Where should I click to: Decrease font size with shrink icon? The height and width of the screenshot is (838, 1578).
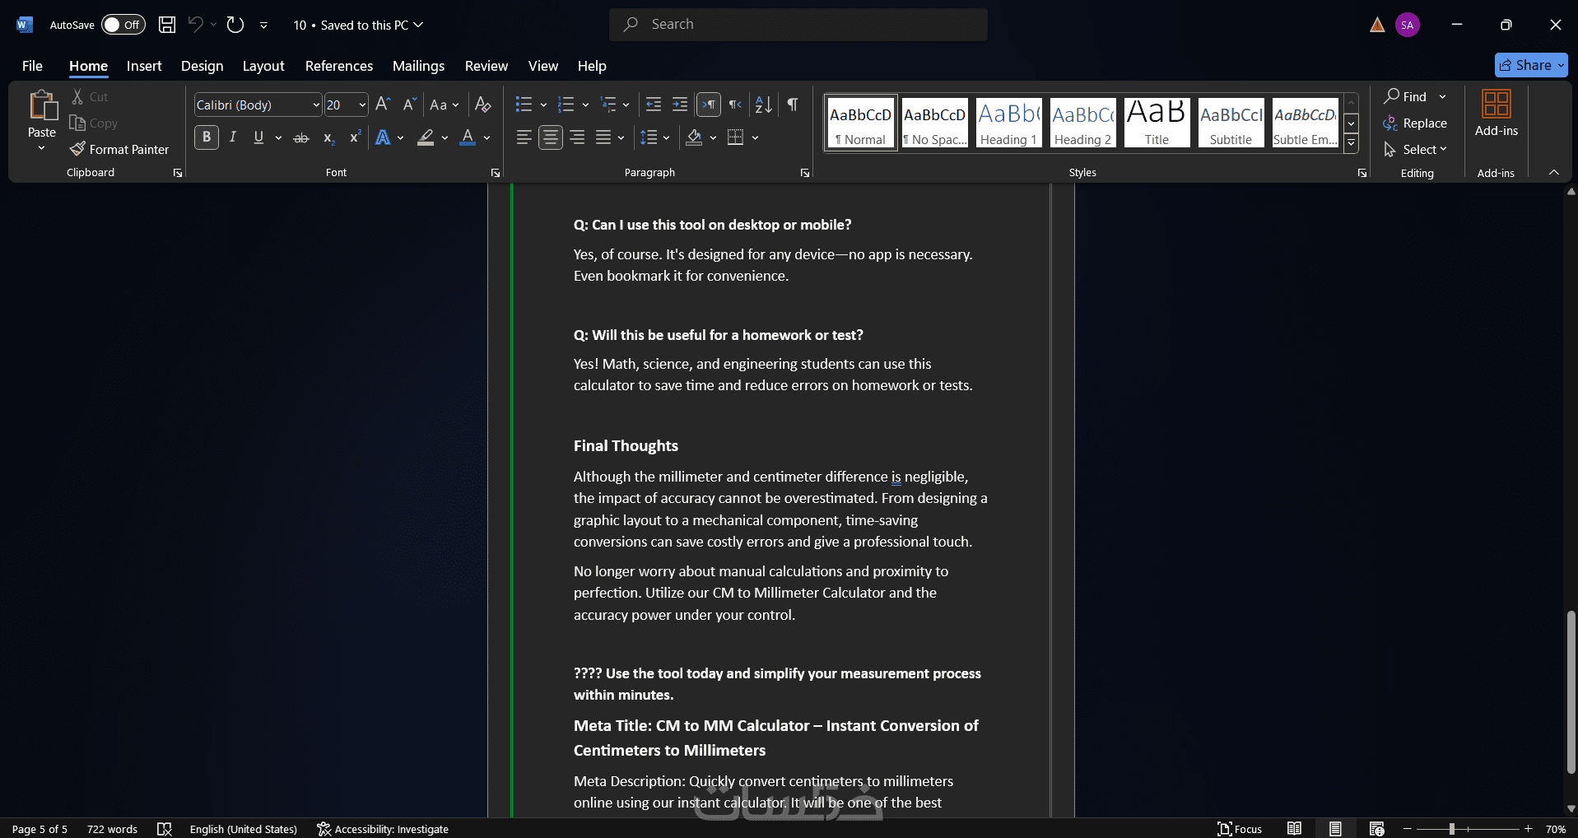pos(409,105)
